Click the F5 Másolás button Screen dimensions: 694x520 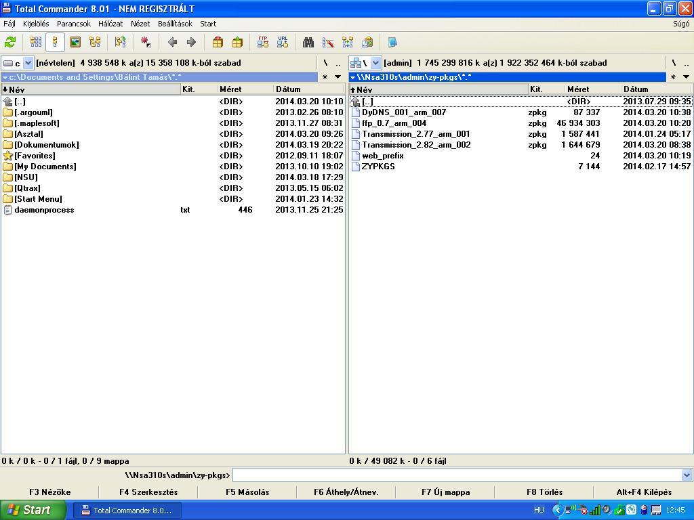[247, 492]
